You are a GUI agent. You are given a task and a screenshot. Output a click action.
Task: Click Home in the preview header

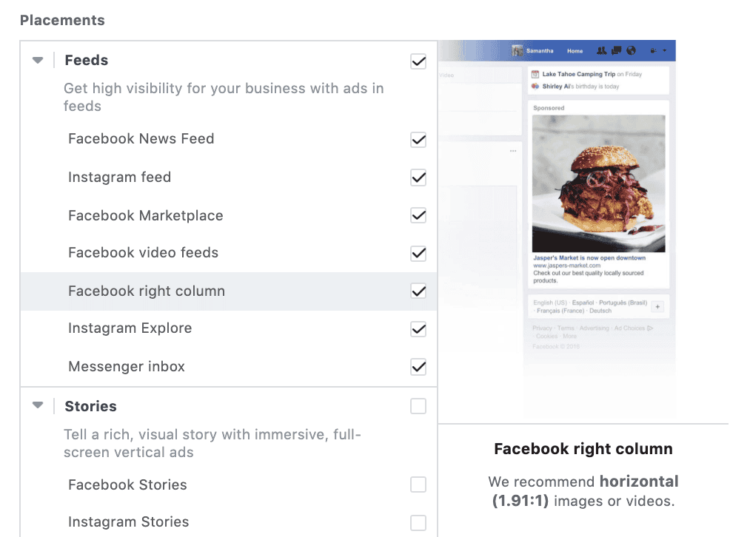(575, 51)
